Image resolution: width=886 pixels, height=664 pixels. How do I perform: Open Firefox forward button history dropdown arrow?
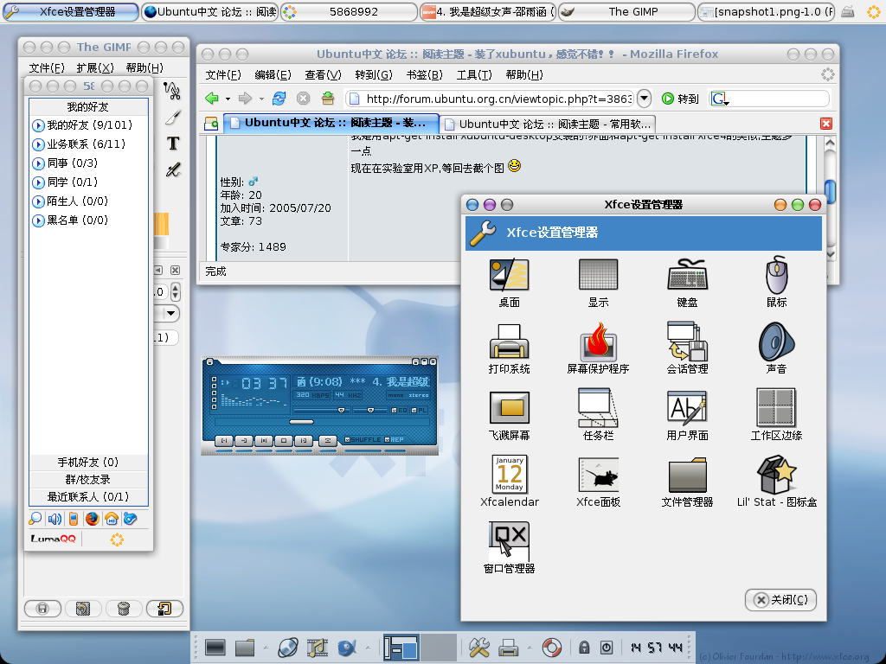coord(261,99)
